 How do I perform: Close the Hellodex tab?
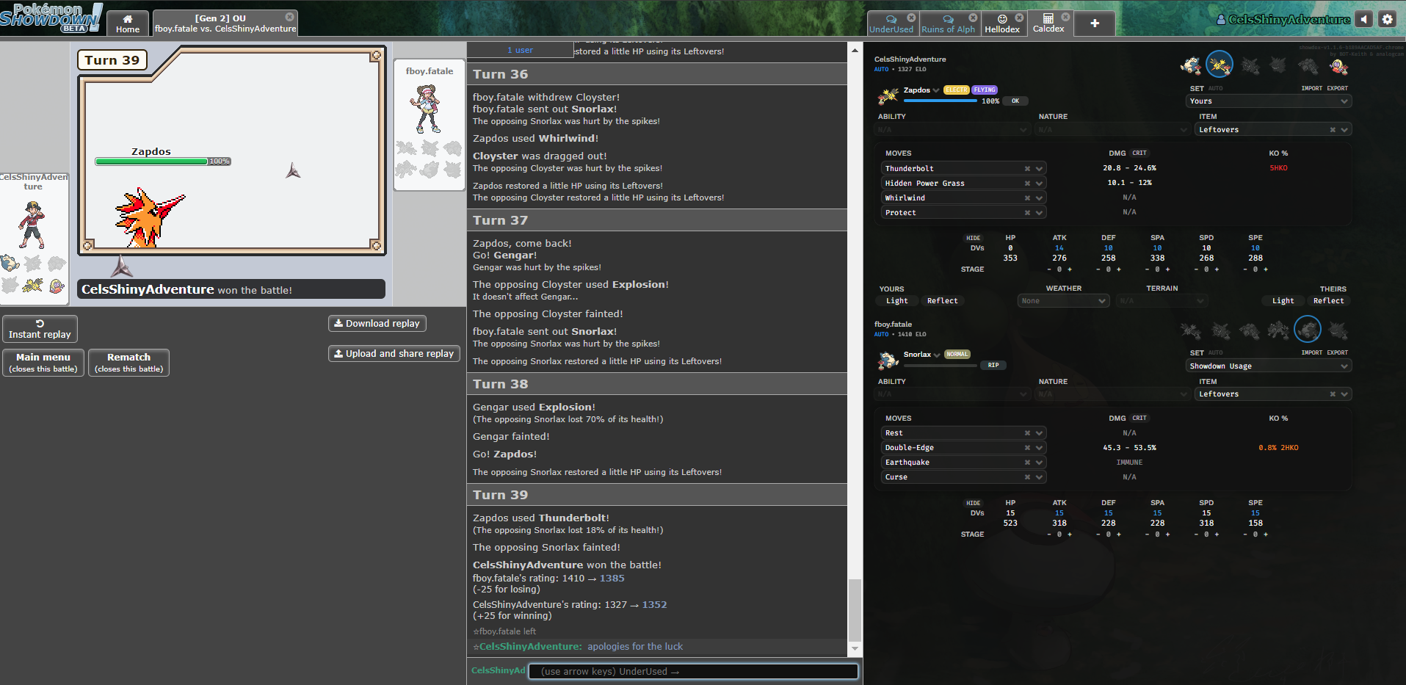1019,18
